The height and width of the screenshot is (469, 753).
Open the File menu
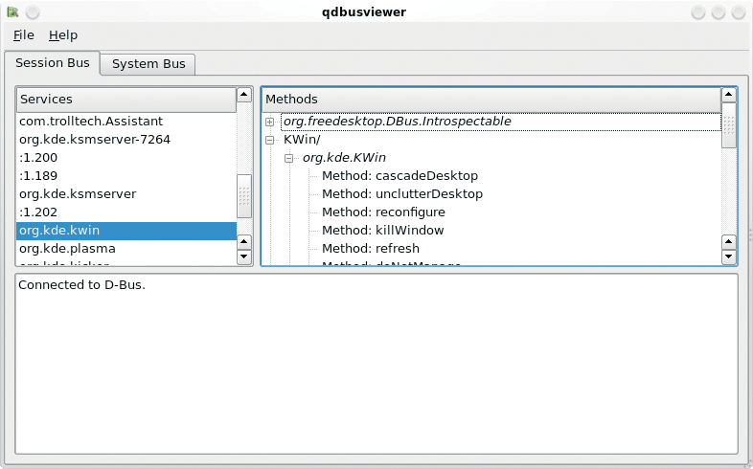(24, 35)
